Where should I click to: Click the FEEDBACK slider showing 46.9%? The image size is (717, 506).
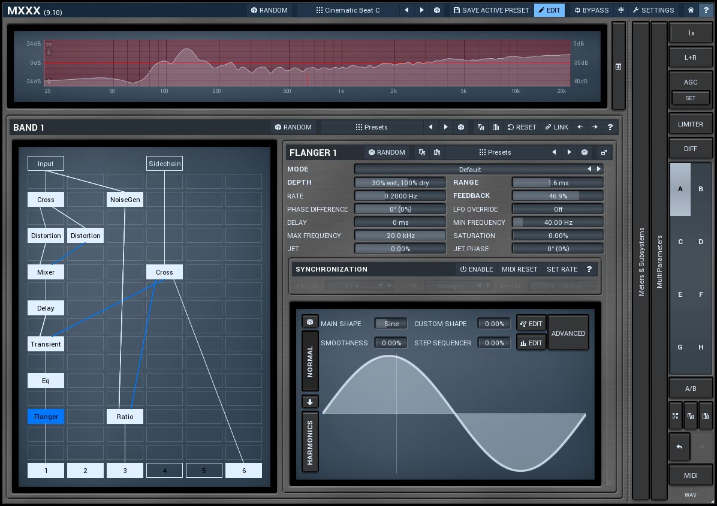tap(558, 196)
